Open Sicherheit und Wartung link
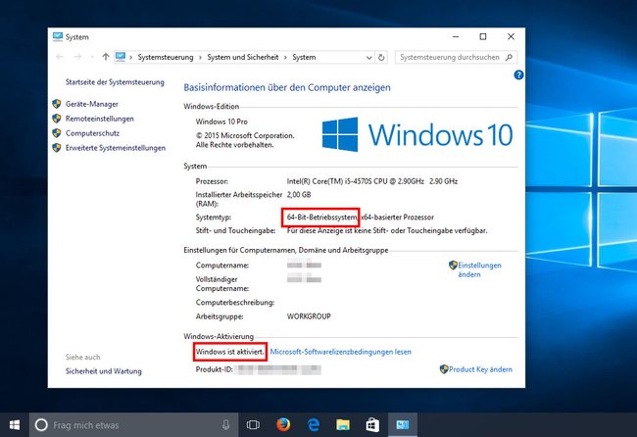 coord(104,371)
